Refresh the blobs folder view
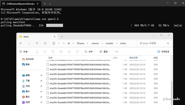 coord(45,43)
